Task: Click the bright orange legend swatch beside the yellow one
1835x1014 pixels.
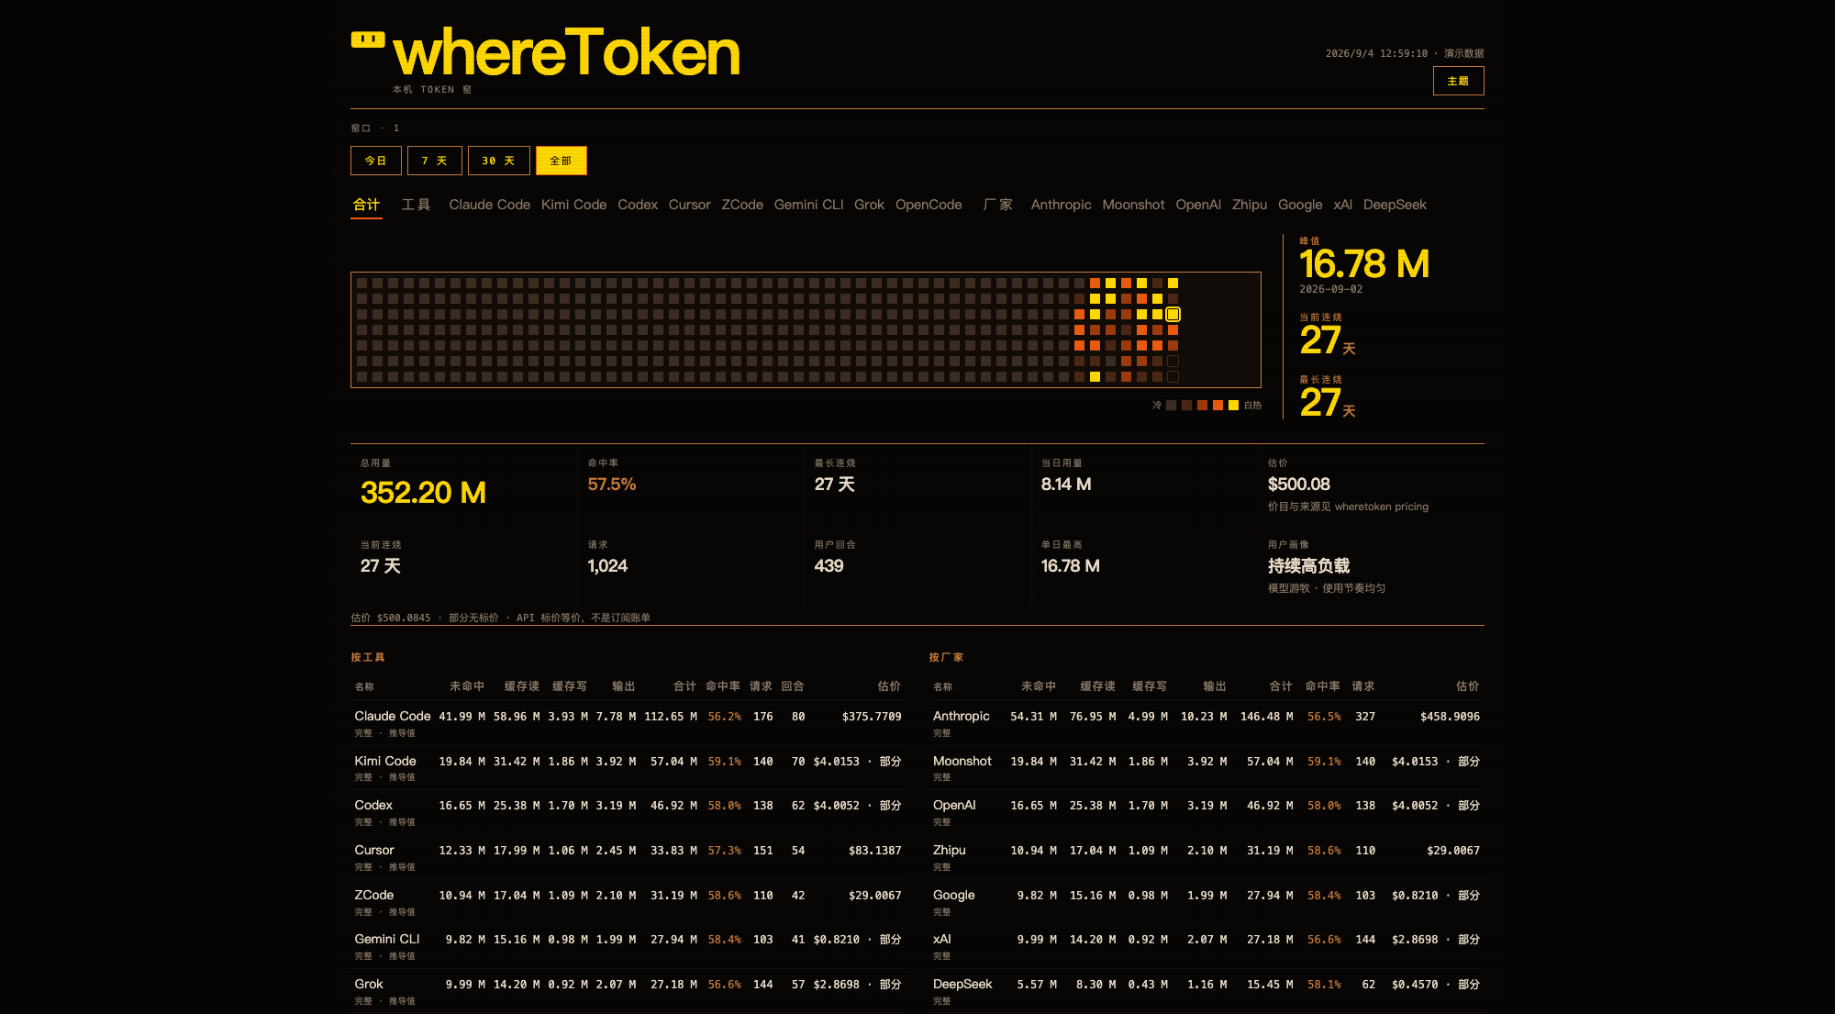Action: point(1218,405)
